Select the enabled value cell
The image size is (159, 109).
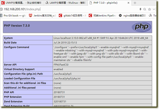[102, 69]
